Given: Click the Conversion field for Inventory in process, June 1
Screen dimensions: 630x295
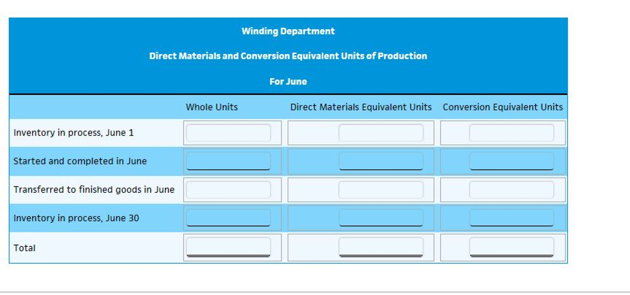Looking at the screenshot, I should [x=511, y=132].
